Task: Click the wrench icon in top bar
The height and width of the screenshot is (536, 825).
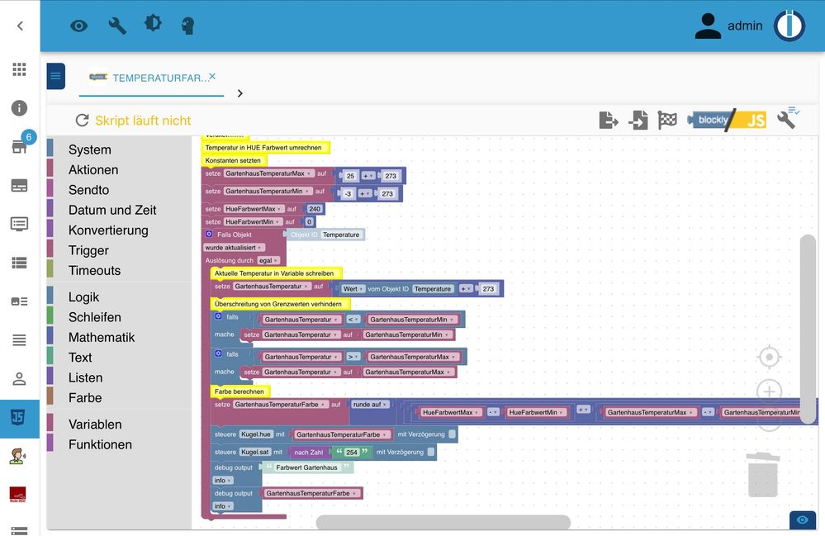Action: point(117,26)
